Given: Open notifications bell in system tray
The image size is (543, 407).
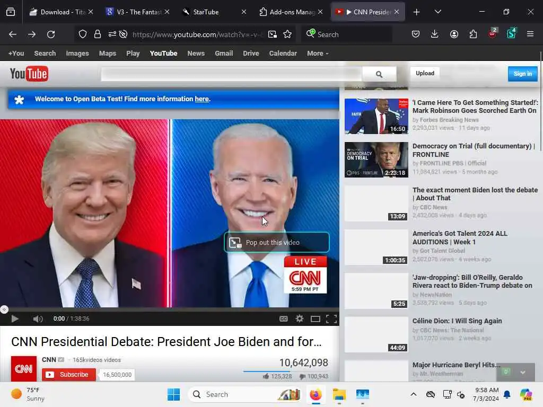Looking at the screenshot, I should click(507, 394).
